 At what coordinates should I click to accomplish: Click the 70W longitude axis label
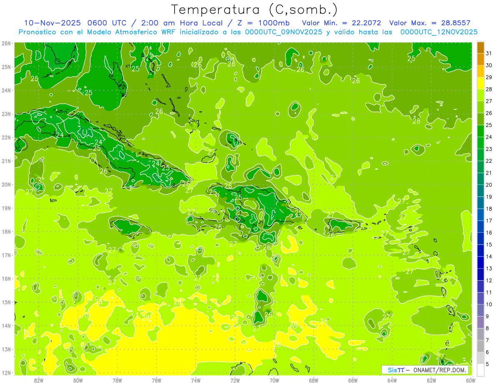(x=274, y=380)
